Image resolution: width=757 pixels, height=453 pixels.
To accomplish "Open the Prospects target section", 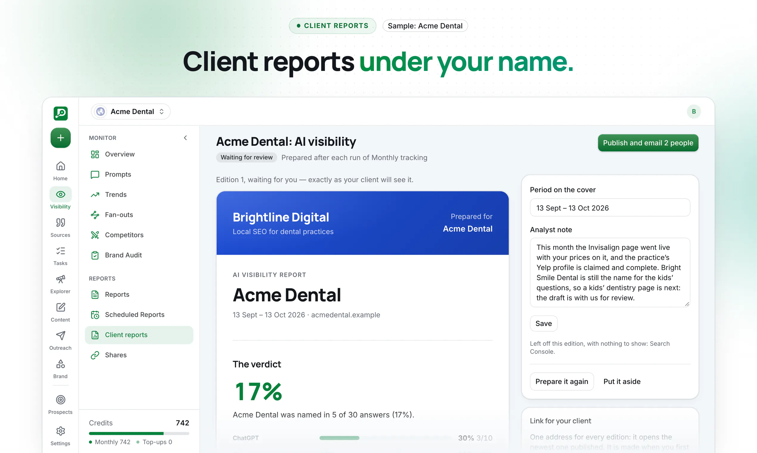I will (x=61, y=404).
